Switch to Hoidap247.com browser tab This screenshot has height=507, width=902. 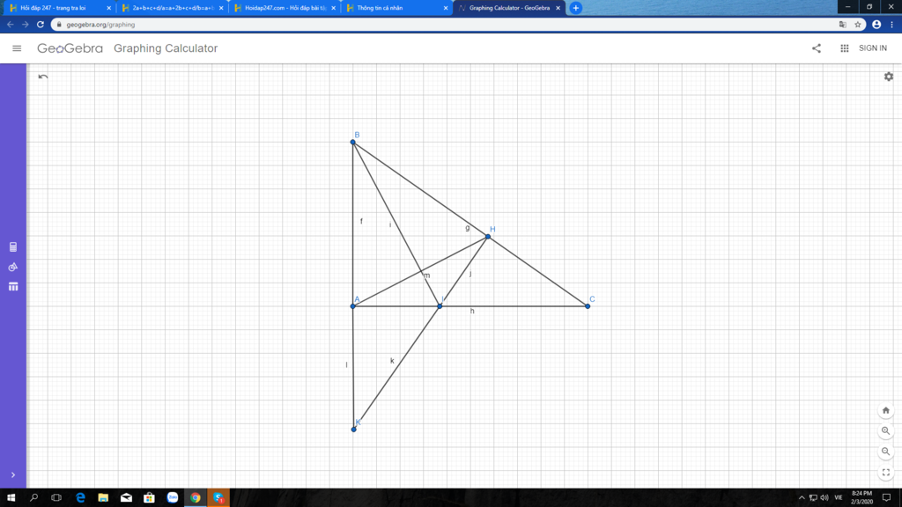coord(284,8)
